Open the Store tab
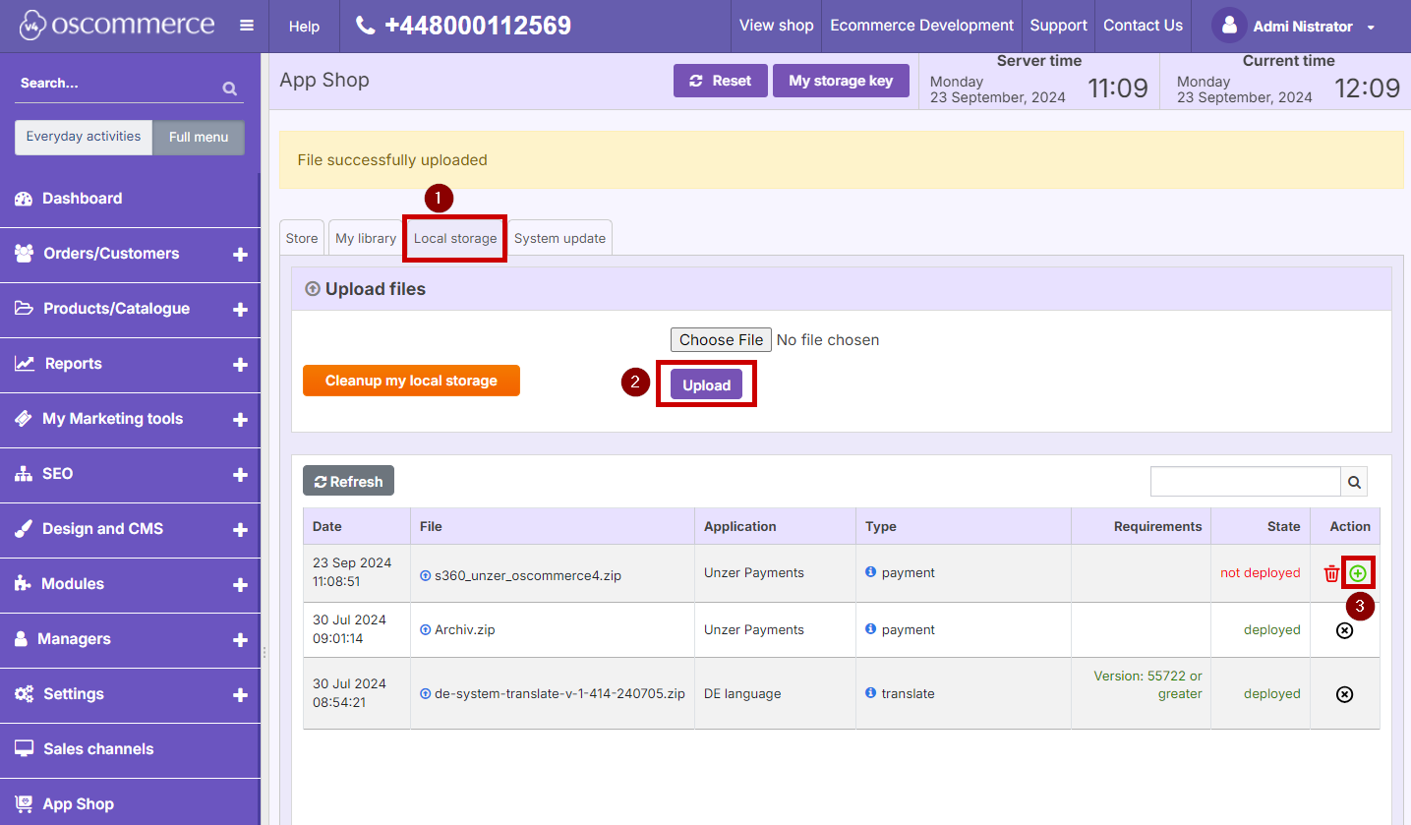The image size is (1411, 825). point(302,238)
